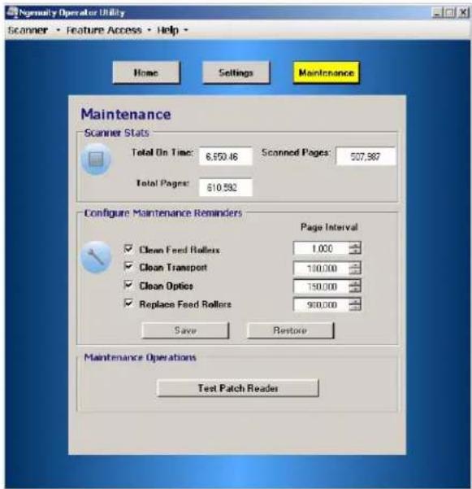This screenshot has width=472, height=489.
Task: Click the scanner stats round icon
Action: coord(96,159)
